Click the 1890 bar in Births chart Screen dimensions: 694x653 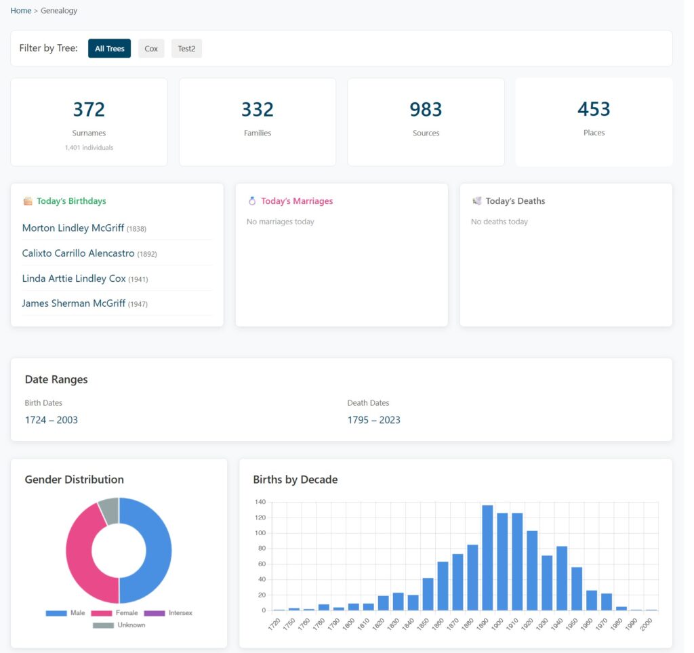(x=487, y=557)
